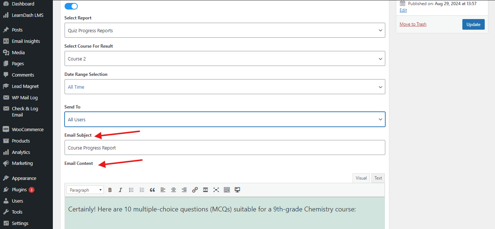
Task: Open the Date Range Selection dropdown
Action: 225,87
